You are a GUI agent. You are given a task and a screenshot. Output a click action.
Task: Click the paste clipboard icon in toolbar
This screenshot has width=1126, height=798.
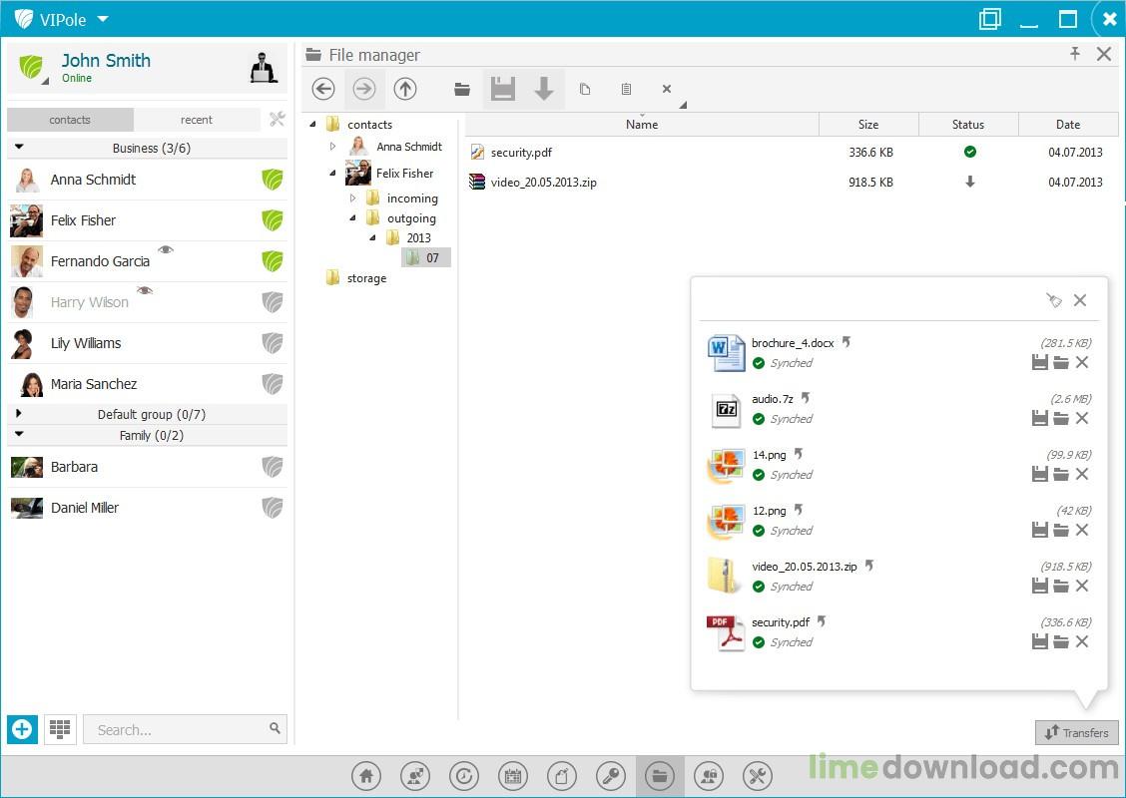[626, 89]
